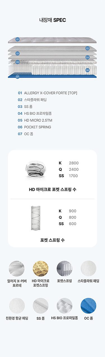Click the blue OC 폼 circle swatch

pyautogui.click(x=88, y=306)
